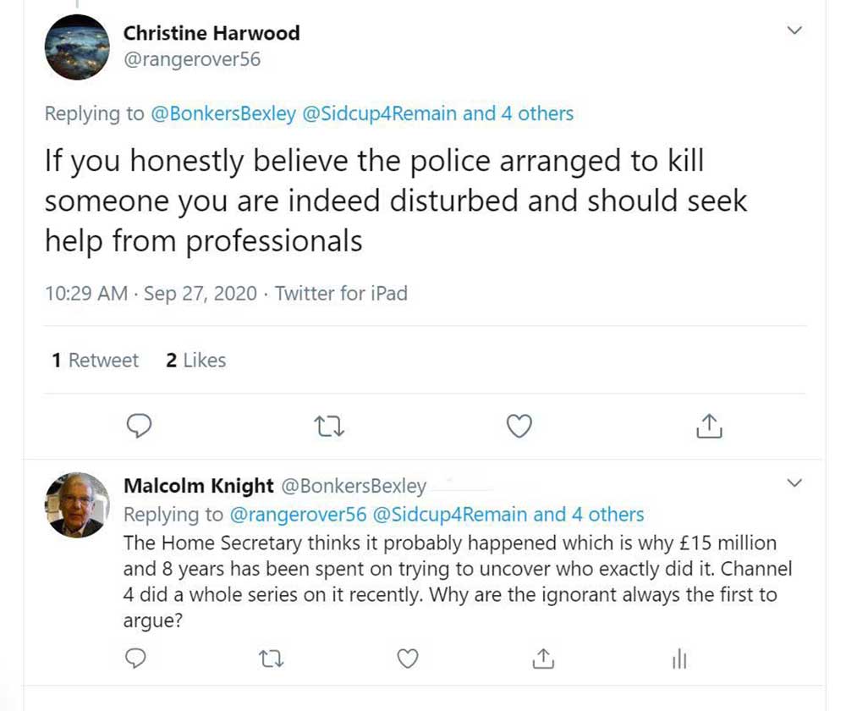Viewport: 846px width, 711px height.
Task: Reply to Malcolm Knight's tweet
Action: (135, 658)
